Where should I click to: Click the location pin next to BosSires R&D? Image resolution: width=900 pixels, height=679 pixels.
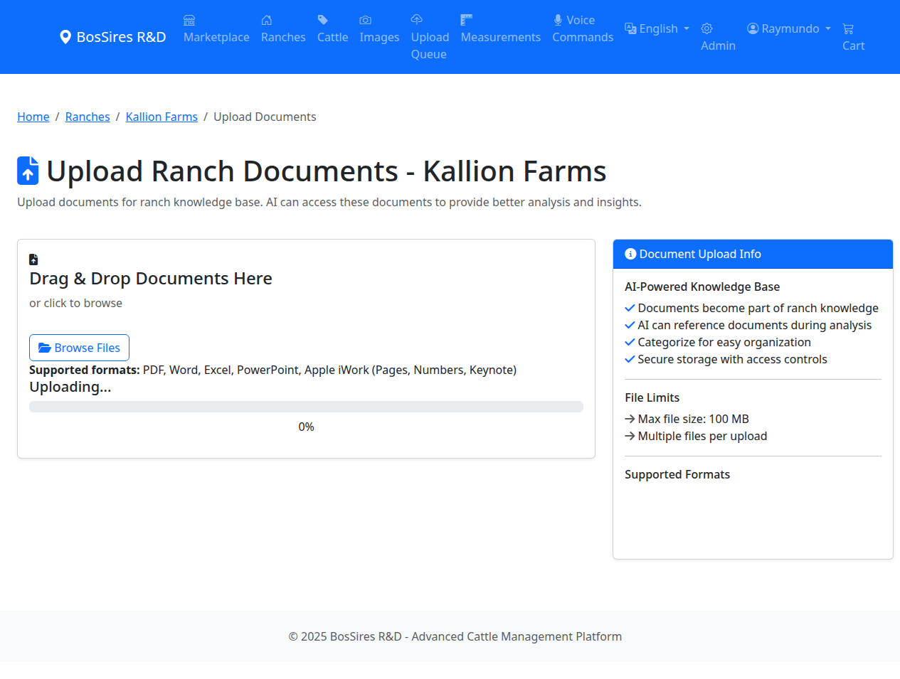pyautogui.click(x=65, y=36)
